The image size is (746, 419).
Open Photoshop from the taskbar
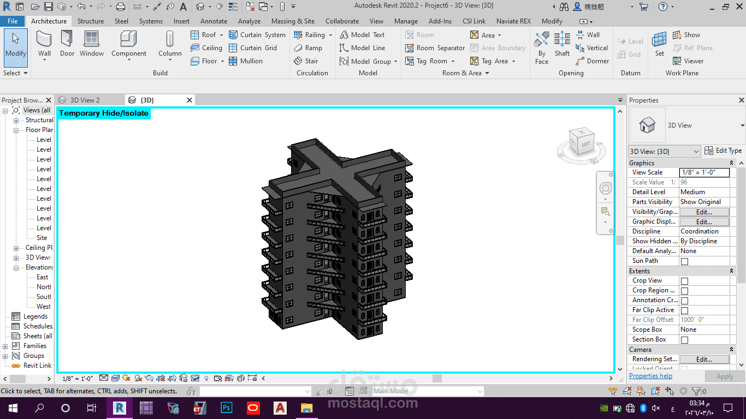pos(226,408)
